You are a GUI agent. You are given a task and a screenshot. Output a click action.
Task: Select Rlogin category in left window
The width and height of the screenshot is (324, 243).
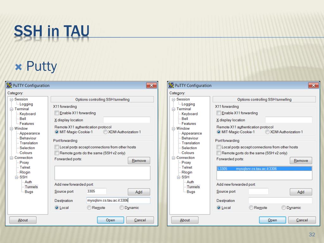point(25,172)
